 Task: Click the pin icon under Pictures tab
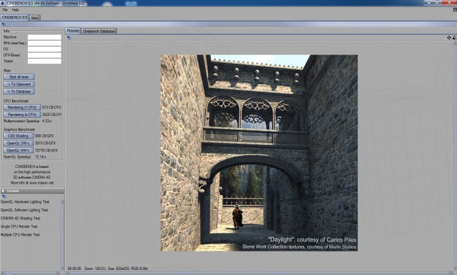69,37
